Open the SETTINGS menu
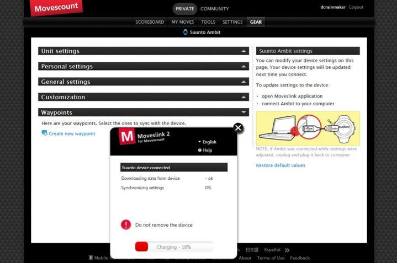Screen dimensions: 397x263 point(232,22)
